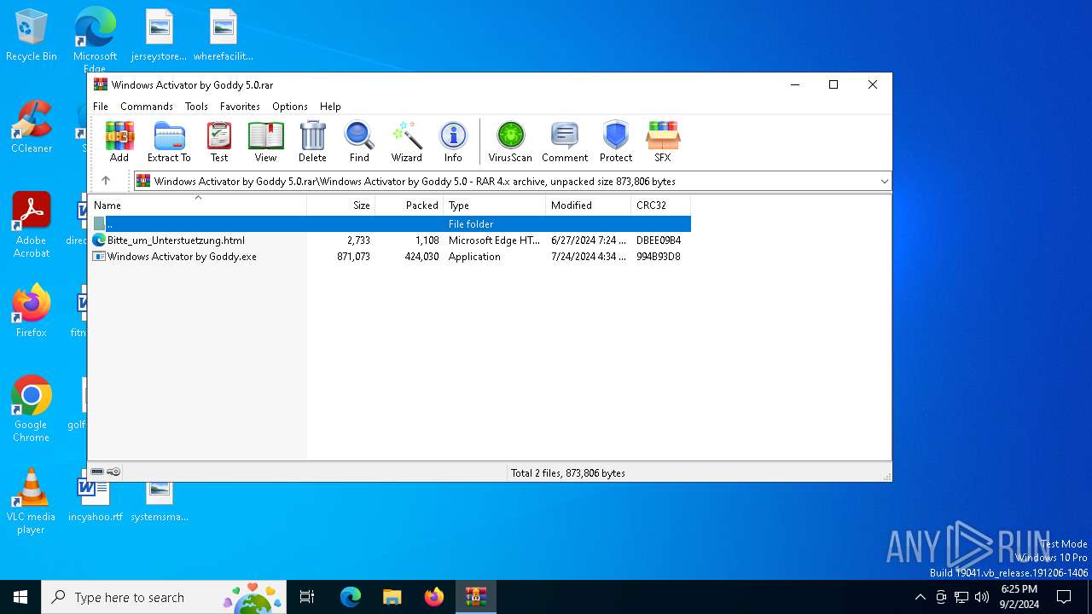
Task: Click the Test archive icon
Action: coord(219,142)
